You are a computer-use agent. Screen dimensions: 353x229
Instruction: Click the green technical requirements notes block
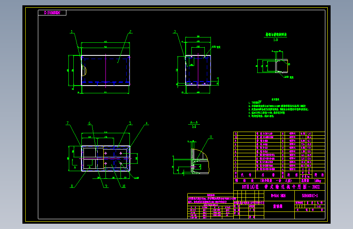coord(278,108)
